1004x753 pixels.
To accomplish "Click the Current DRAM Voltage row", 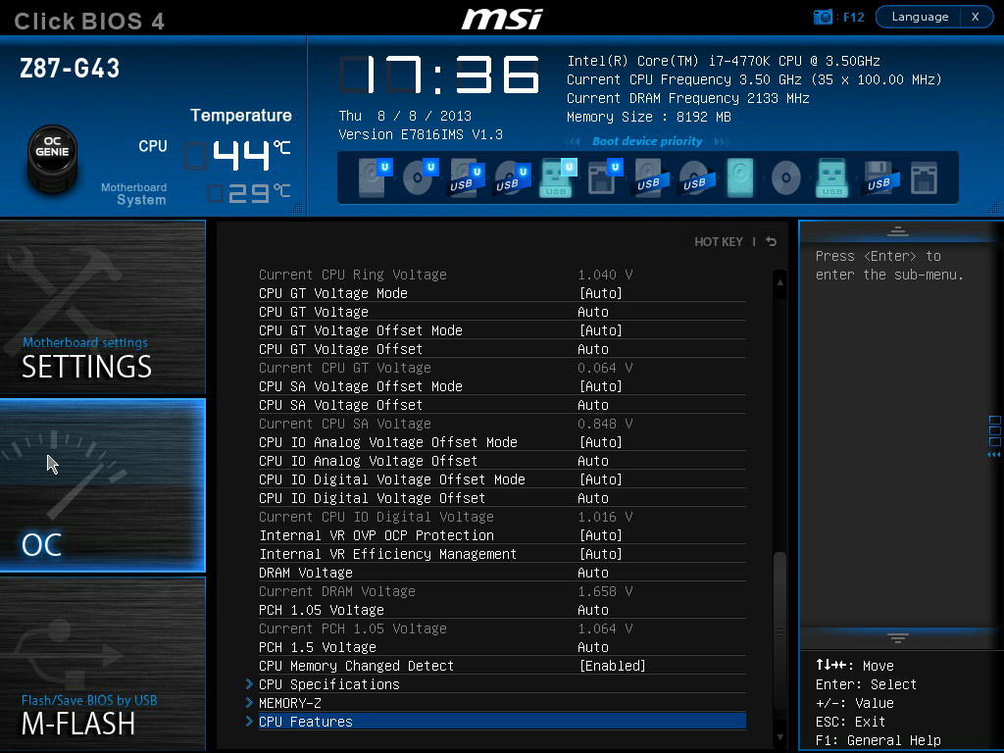I will (x=502, y=591).
